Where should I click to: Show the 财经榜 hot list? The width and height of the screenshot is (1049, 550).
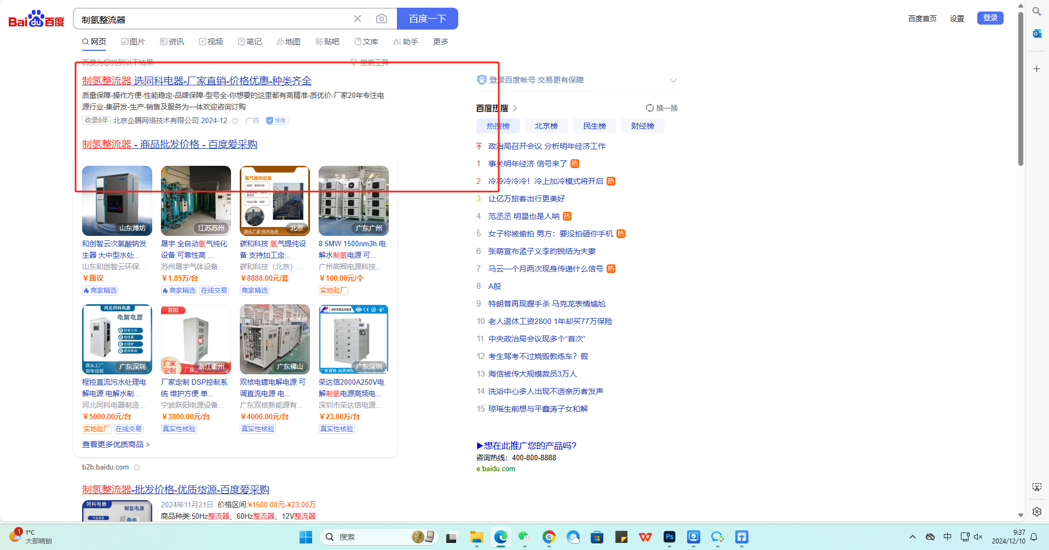click(643, 126)
